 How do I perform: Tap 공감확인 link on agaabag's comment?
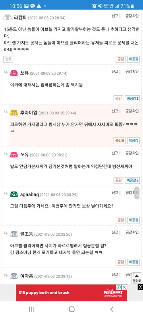pyautogui.click(x=132, y=192)
